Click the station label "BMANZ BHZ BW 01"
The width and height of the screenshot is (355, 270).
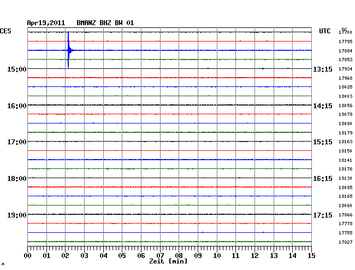(105, 23)
